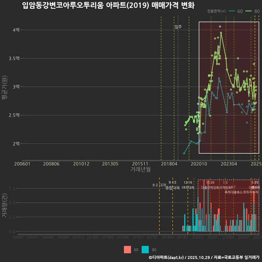The width and height of the screenshot is (262, 262).
Task: Select the teal line marker icon for 60
Action: point(232,11)
